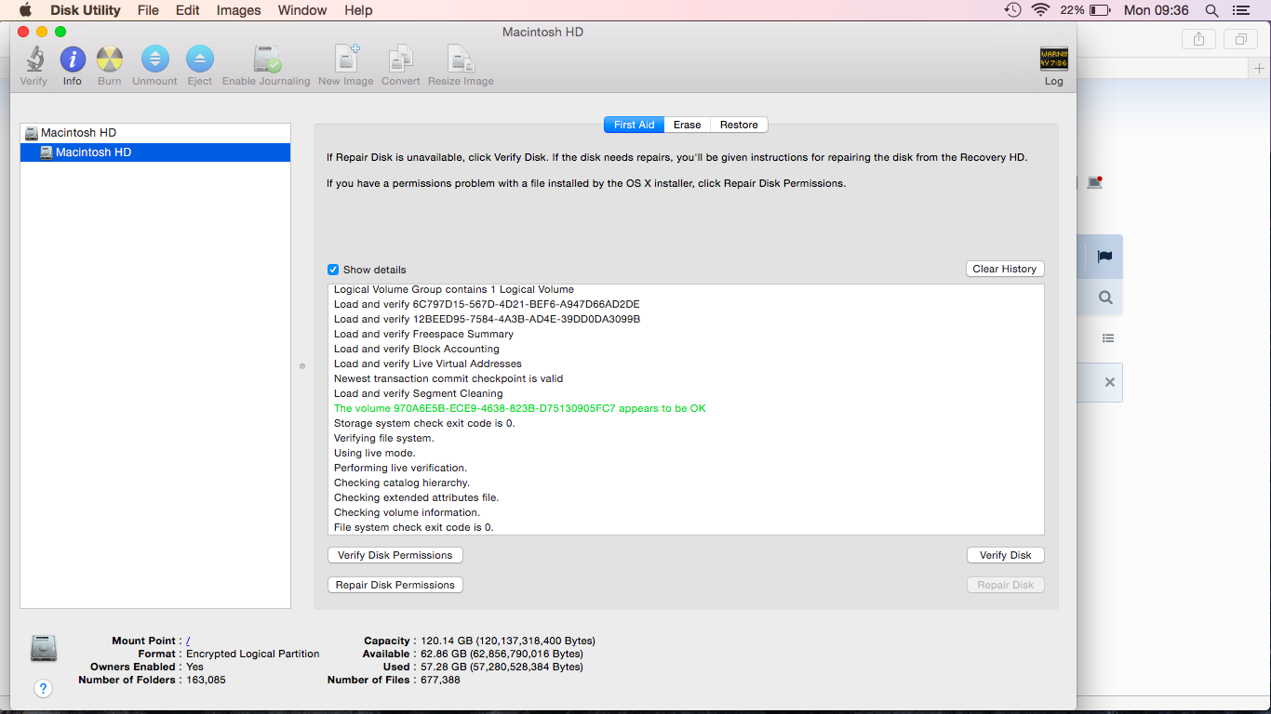The image size is (1271, 714).
Task: Click the sidebar divider handle dot
Action: tap(302, 366)
